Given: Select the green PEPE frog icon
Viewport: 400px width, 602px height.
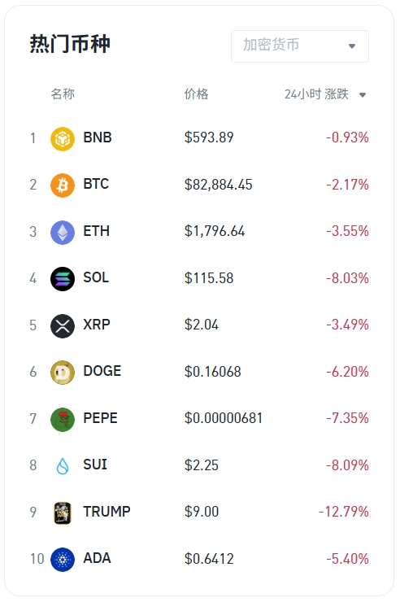Looking at the screenshot, I should pos(63,419).
